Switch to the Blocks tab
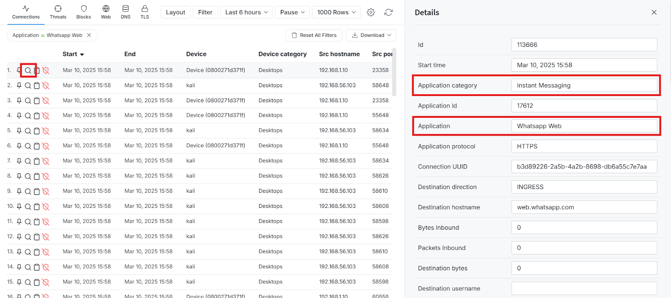Image resolution: width=671 pixels, height=298 pixels. point(83,12)
